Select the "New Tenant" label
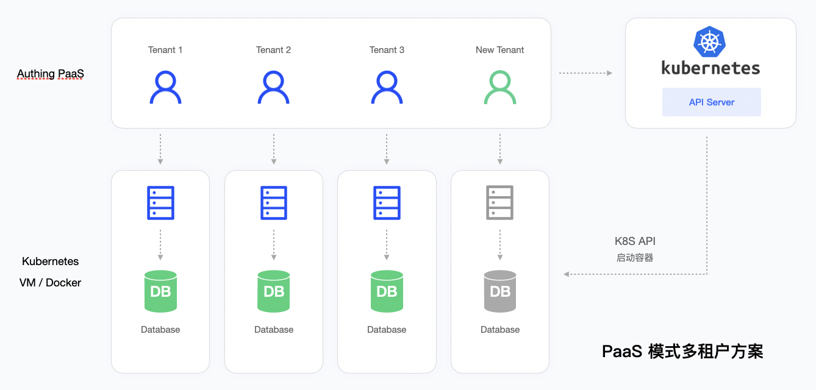 500,50
